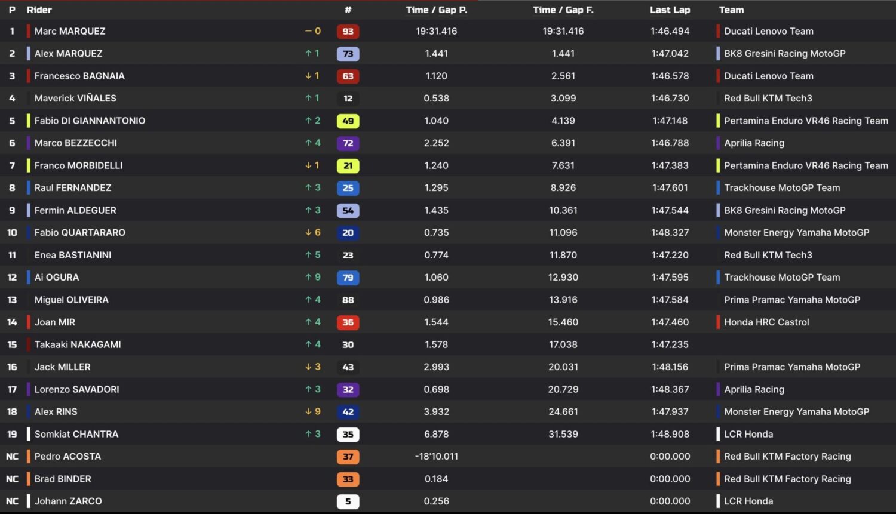This screenshot has height=514, width=896.
Task: Open rider Francesco Bagnaia's entry
Action: pos(79,76)
